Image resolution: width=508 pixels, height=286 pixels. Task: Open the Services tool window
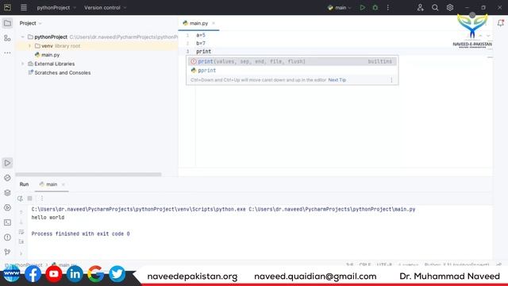coord(7,207)
